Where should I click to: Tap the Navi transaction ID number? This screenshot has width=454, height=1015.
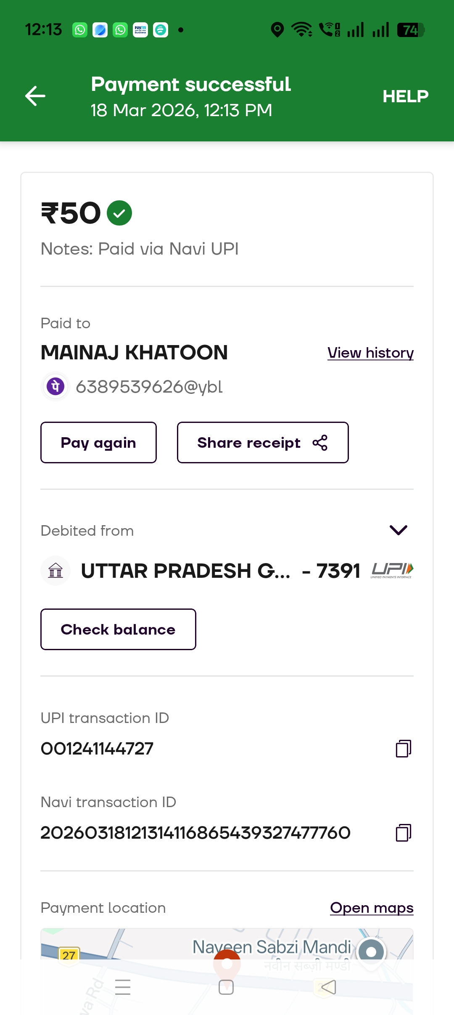pos(195,833)
